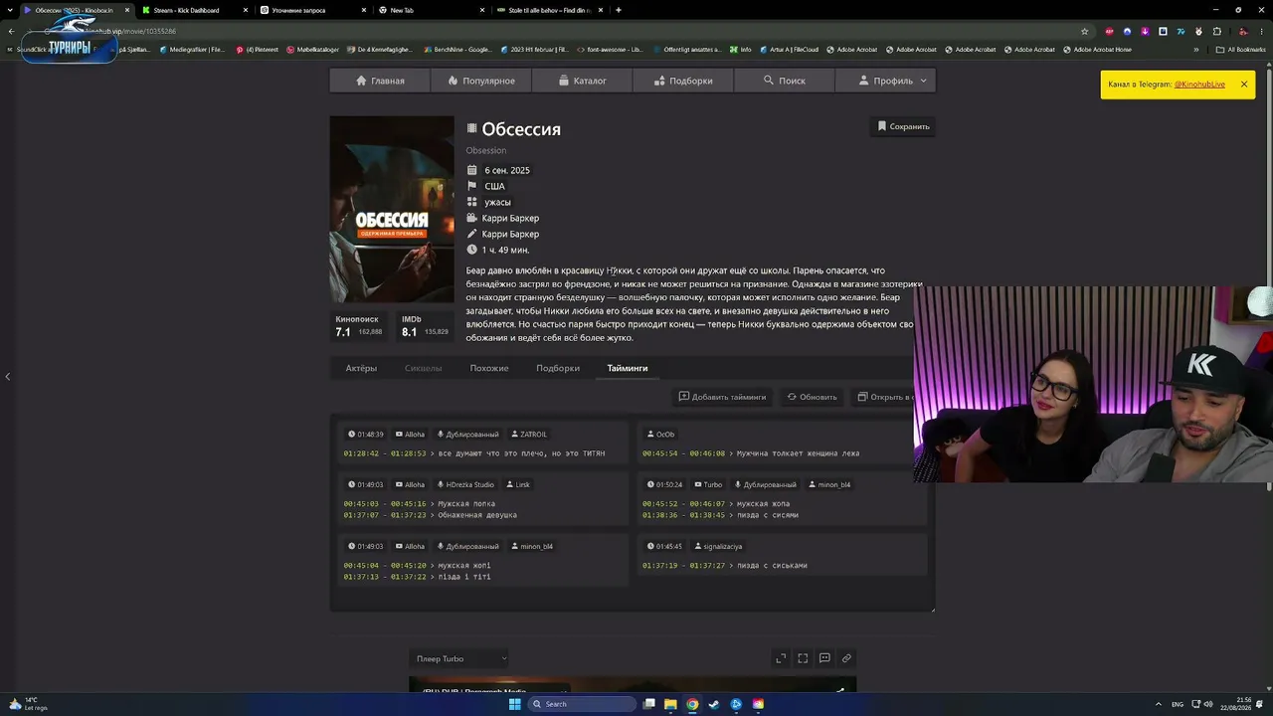Click the IMDb 8.1 rating box

[425, 326]
